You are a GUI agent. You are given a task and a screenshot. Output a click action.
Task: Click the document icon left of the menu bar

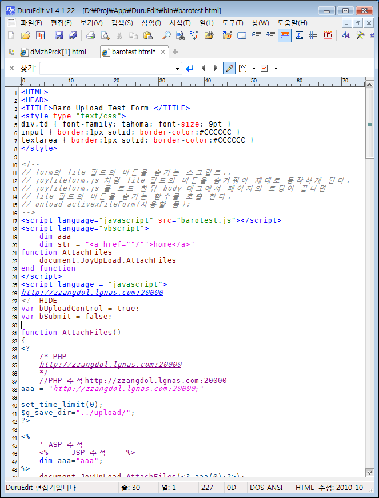(x=11, y=23)
